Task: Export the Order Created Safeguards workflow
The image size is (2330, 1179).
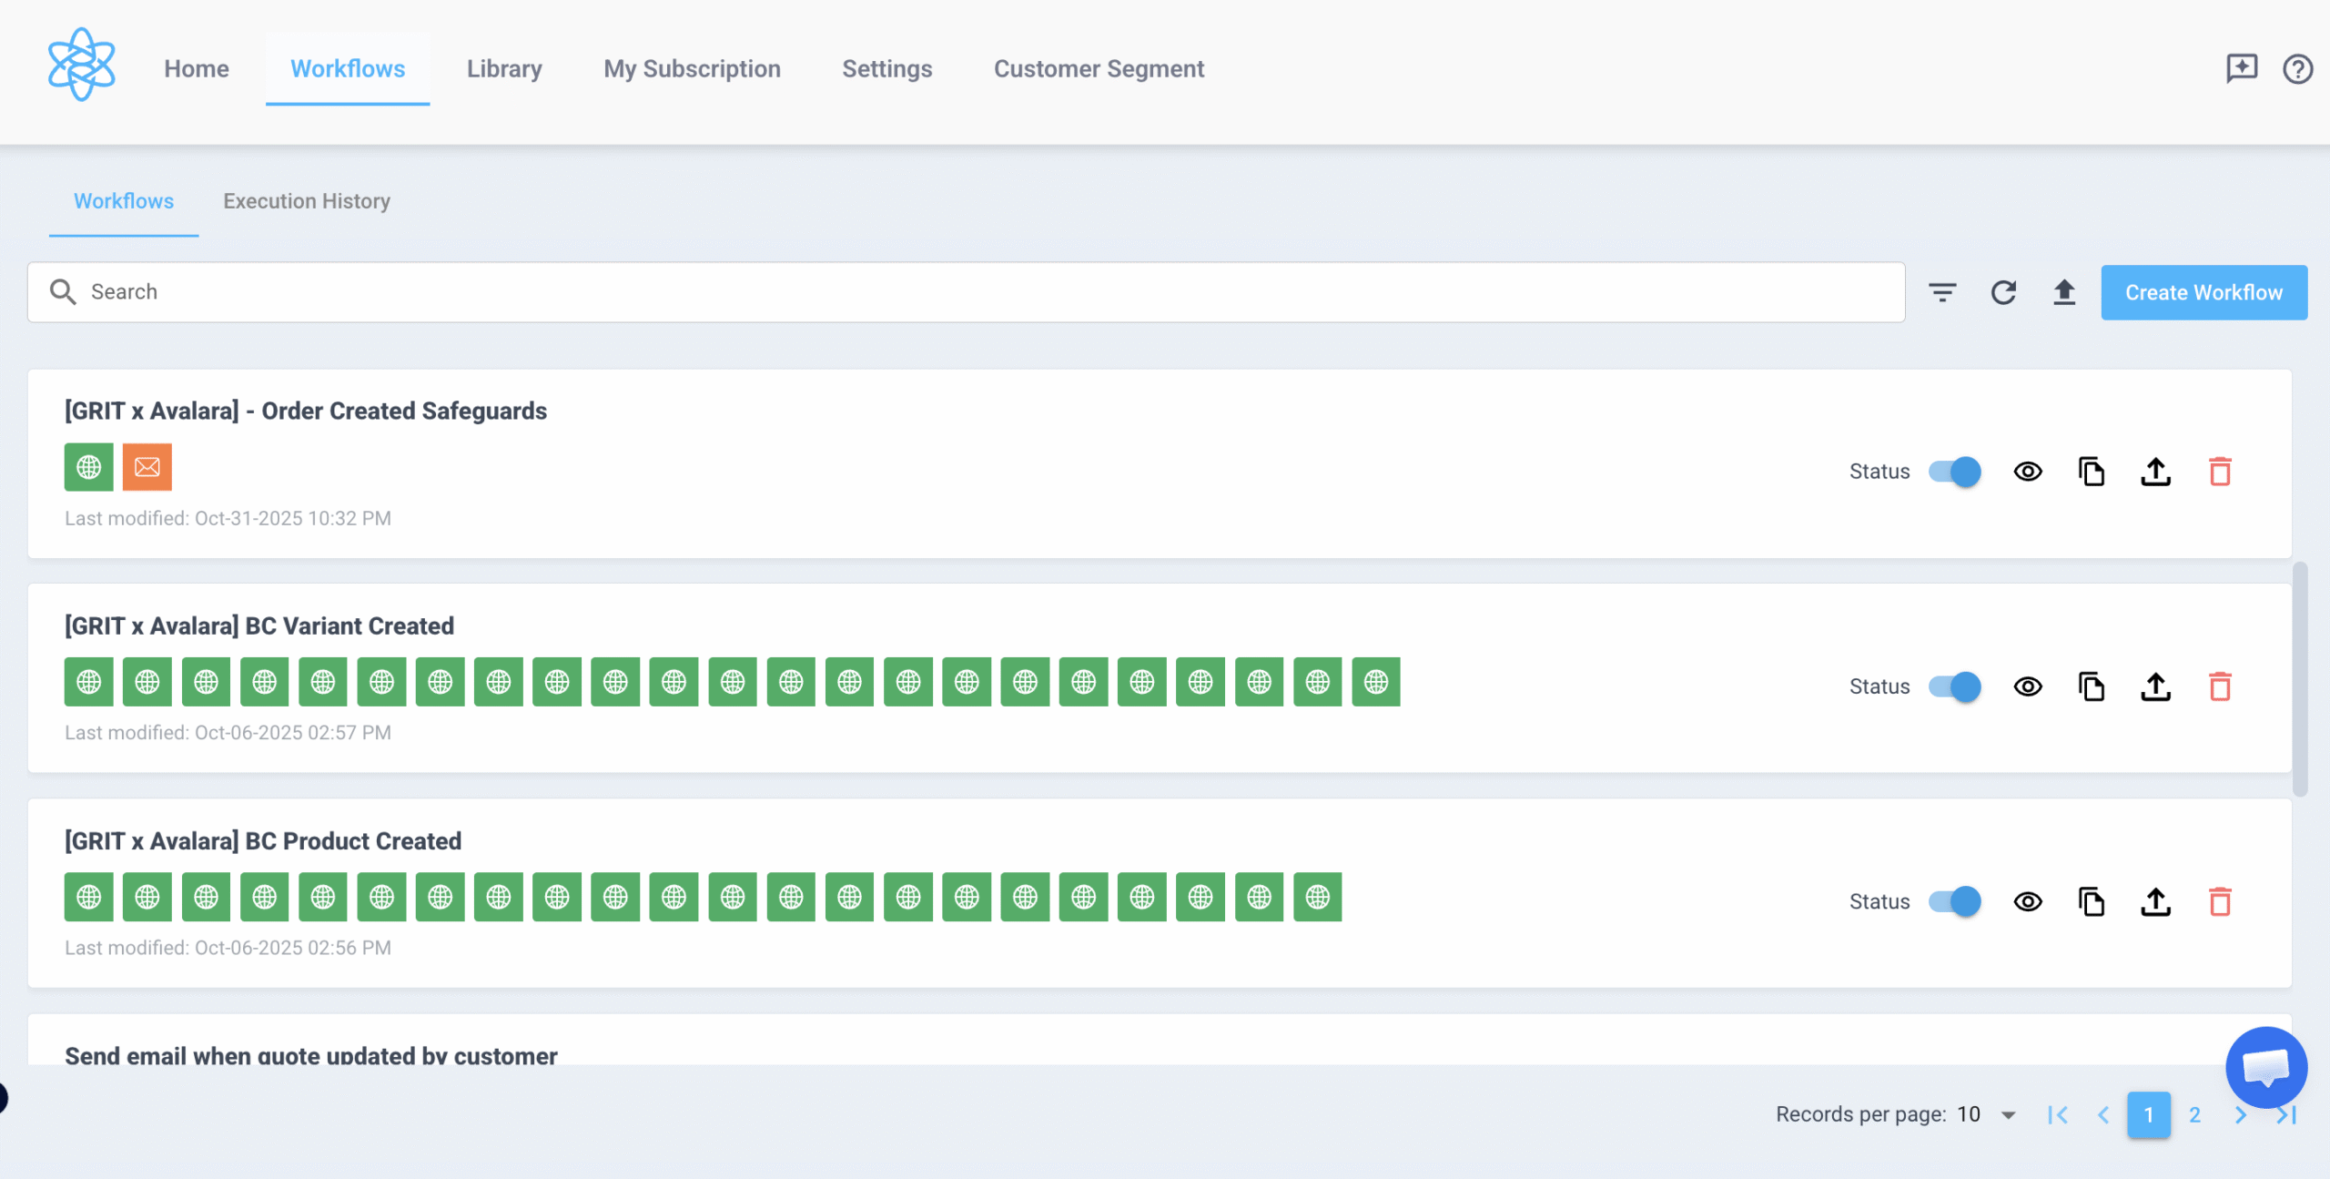Action: click(2155, 472)
